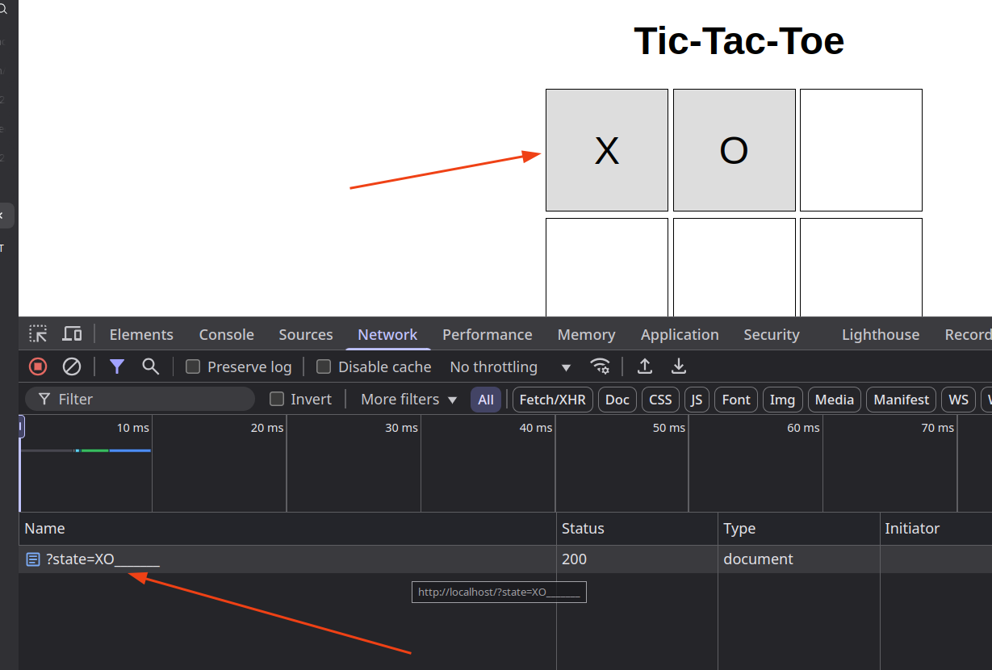
Task: Import HAR file upload icon
Action: point(645,366)
